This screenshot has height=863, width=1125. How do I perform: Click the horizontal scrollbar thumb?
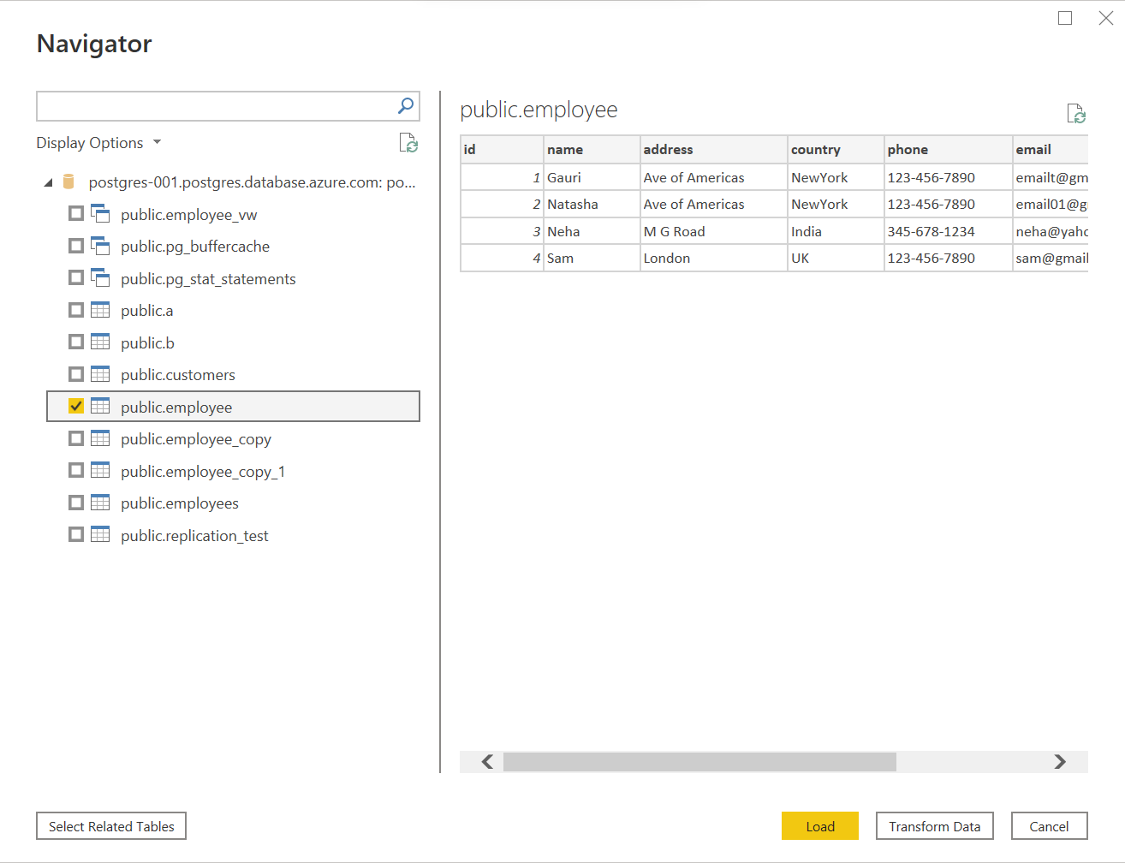click(x=699, y=762)
